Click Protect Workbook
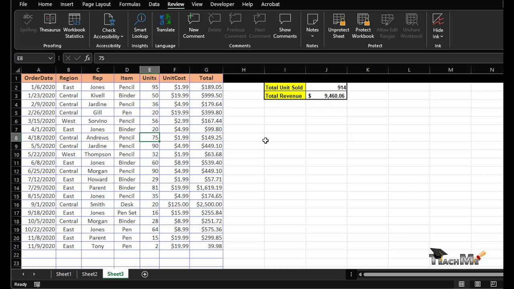Image resolution: width=514 pixels, height=289 pixels. tap(363, 26)
